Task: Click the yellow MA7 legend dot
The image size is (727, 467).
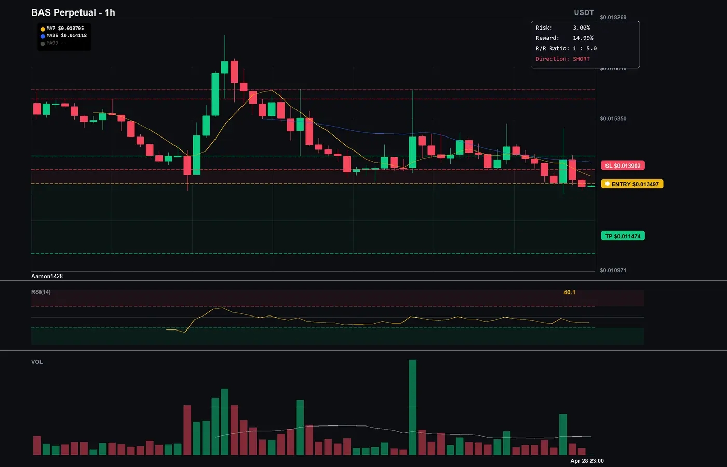Action: pos(43,29)
